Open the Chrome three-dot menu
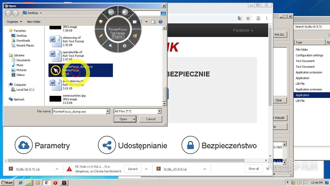This screenshot has height=186, width=330. (x=267, y=18)
